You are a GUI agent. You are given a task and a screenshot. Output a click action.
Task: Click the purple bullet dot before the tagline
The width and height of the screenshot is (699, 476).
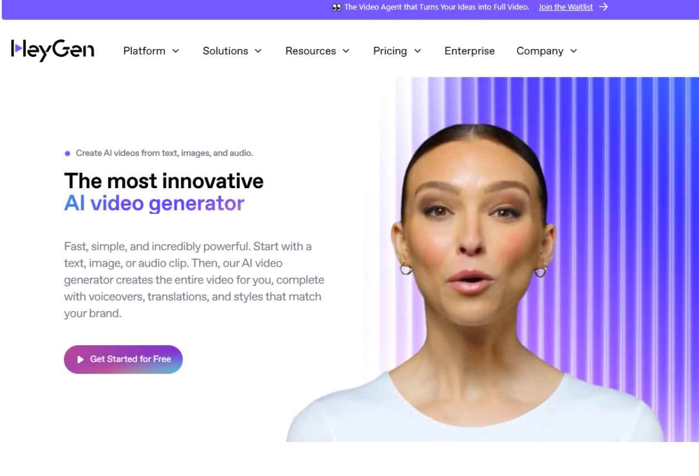pos(67,153)
